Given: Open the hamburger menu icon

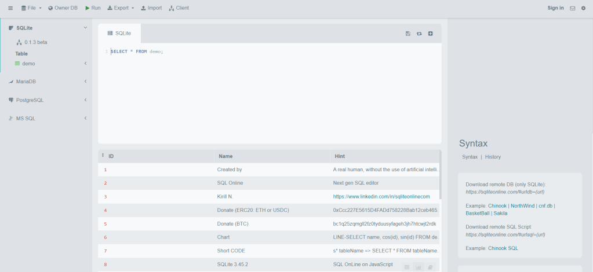Looking at the screenshot, I should (10, 8).
